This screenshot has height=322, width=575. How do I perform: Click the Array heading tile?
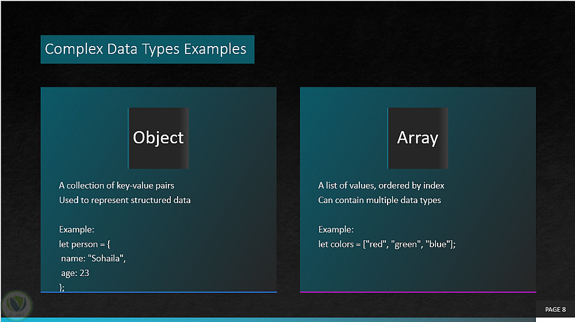coord(417,138)
